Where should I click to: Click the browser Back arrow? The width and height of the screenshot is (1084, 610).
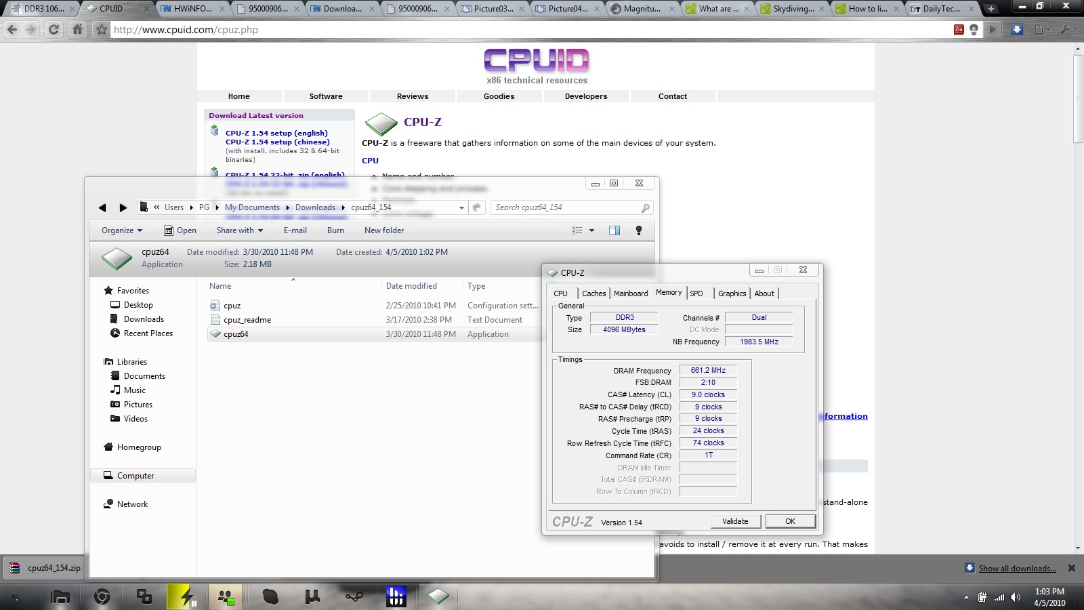[x=12, y=30]
